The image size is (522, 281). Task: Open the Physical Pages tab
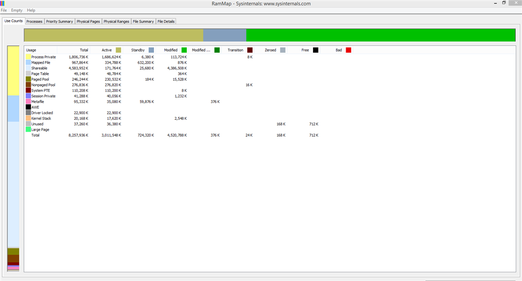[x=88, y=21]
